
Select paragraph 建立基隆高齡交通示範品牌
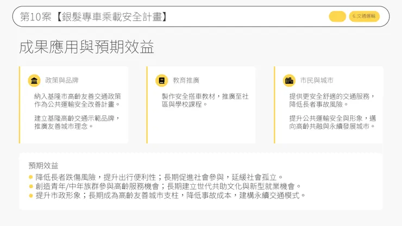(x=77, y=122)
